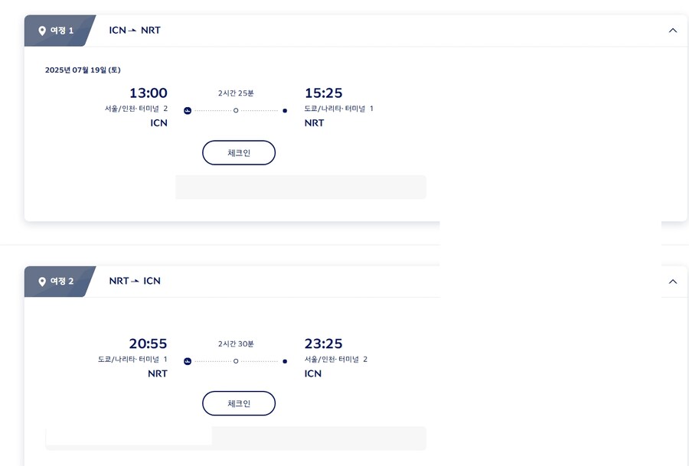This screenshot has width=689, height=466.
Task: Click the 2025년 07월 19일 (토) date label
Action: point(83,70)
